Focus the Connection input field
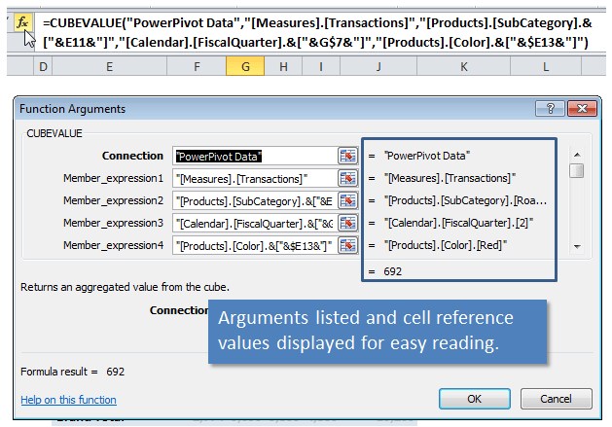 253,156
